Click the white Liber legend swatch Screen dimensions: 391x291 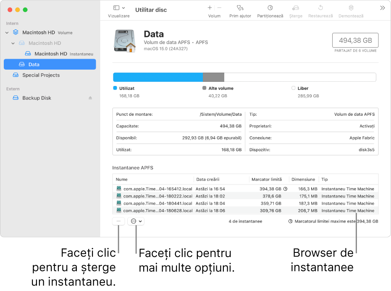pos(294,88)
